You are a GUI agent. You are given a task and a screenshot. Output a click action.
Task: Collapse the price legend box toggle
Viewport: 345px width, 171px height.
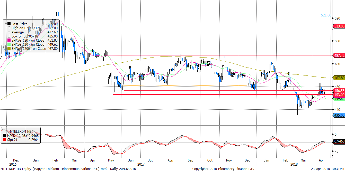5,24
